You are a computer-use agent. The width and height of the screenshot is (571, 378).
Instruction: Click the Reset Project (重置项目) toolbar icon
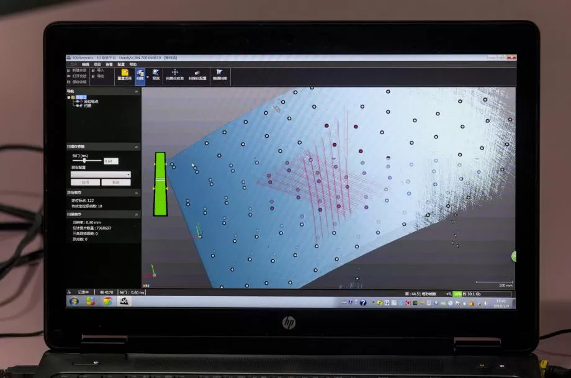[124, 74]
